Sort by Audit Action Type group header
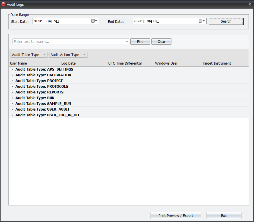Image resolution: width=254 pixels, height=222 pixels. pos(68,55)
